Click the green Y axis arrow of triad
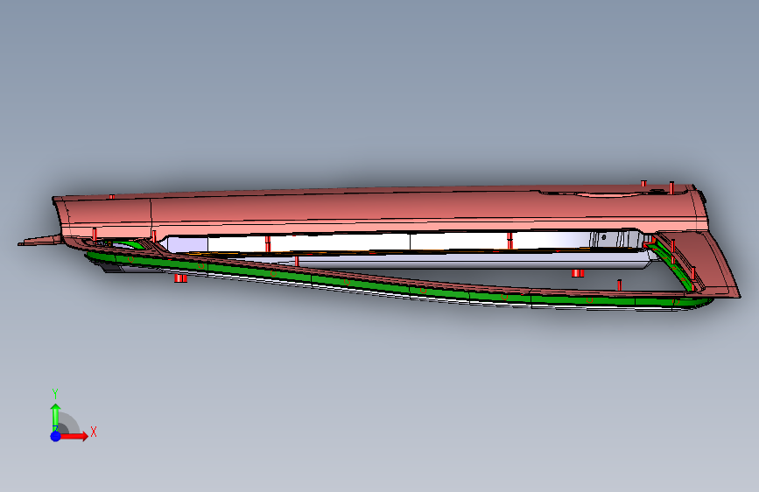This screenshot has height=492, width=759. click(x=56, y=416)
